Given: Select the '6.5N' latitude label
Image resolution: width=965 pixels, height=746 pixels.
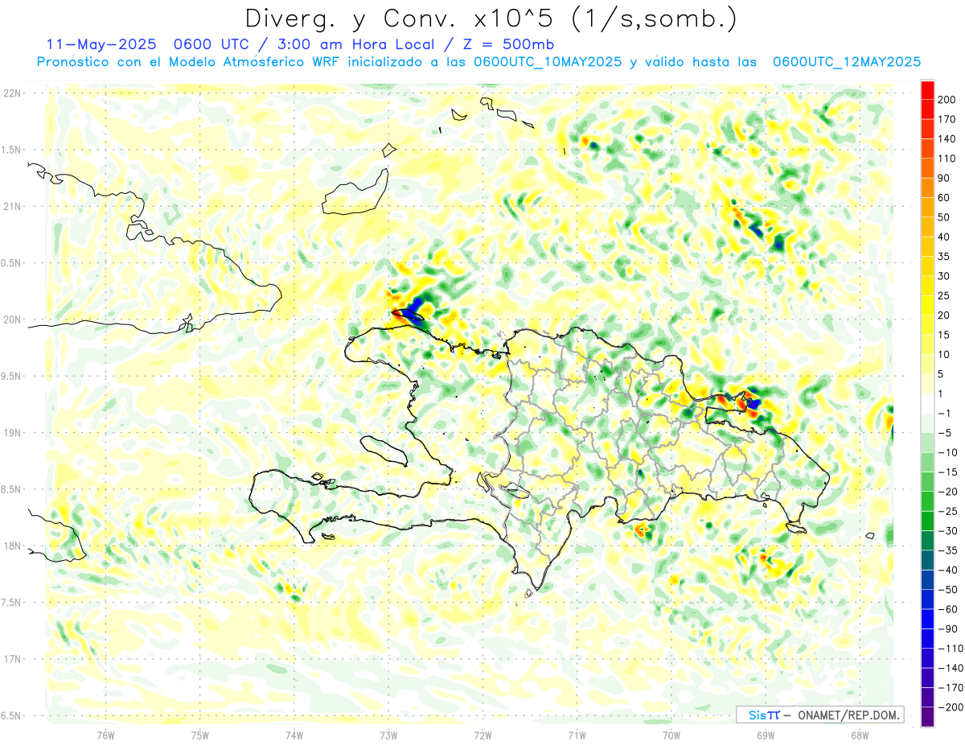Looking at the screenshot, I should click(12, 715).
